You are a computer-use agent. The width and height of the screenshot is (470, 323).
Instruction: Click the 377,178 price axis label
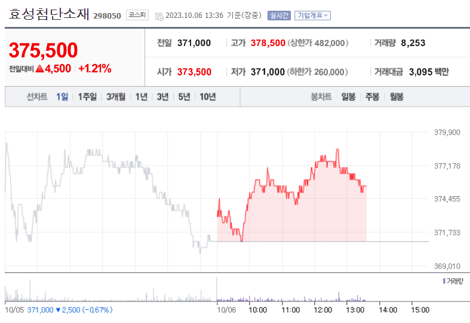(x=447, y=166)
